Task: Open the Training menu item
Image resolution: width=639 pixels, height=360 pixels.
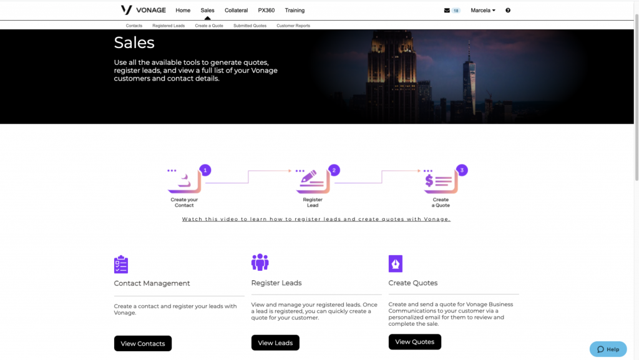Action: point(295,11)
